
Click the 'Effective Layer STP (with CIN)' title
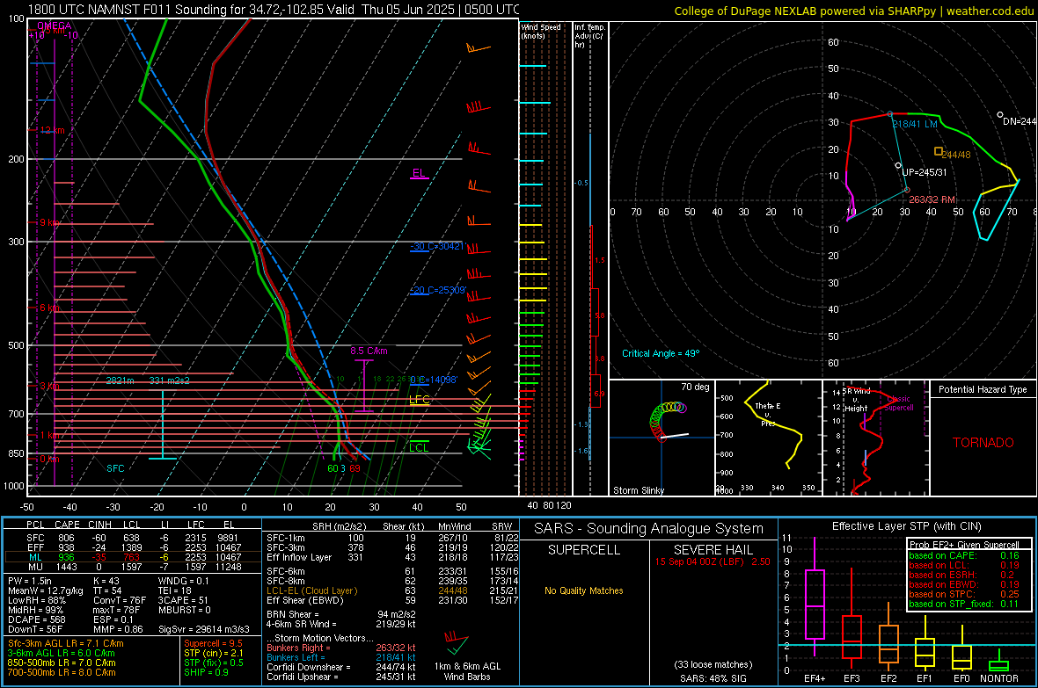906,526
